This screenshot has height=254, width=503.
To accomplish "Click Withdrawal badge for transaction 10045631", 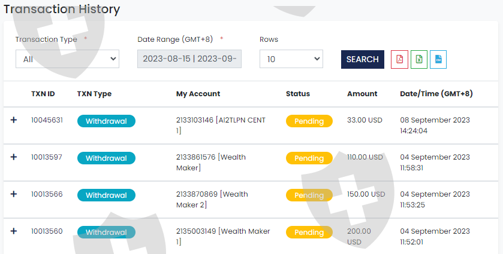I will click(106, 121).
